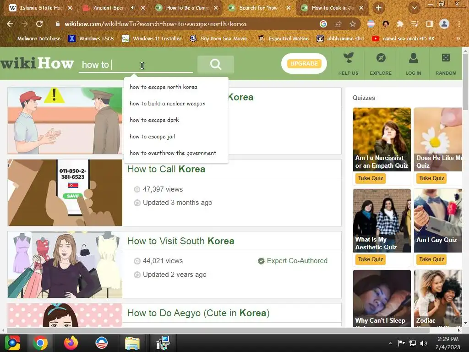Open the phone thumbnail for Call Korea
469x352 pixels.
click(x=65, y=192)
